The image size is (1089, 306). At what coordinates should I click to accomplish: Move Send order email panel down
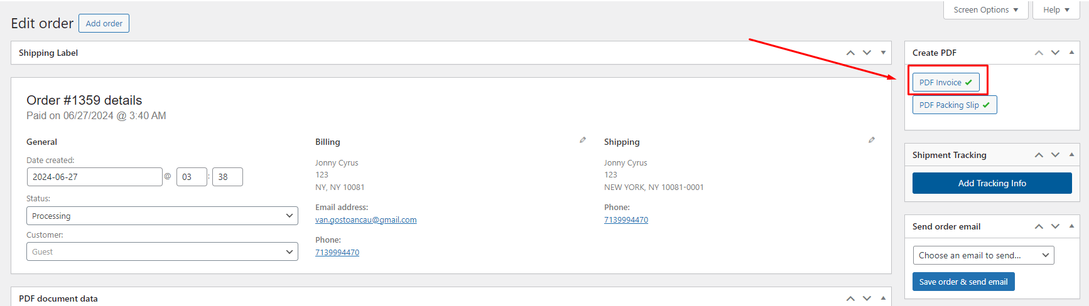pos(1055,226)
